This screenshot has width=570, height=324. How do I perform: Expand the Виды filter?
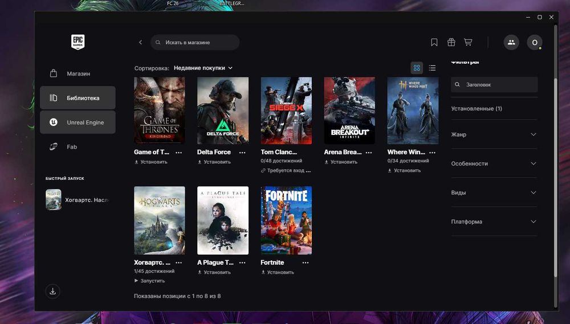[494, 192]
